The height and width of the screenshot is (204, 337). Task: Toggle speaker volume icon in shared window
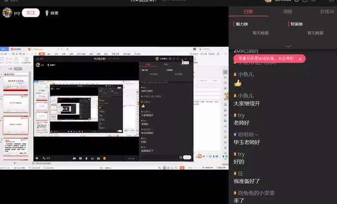pos(37,158)
